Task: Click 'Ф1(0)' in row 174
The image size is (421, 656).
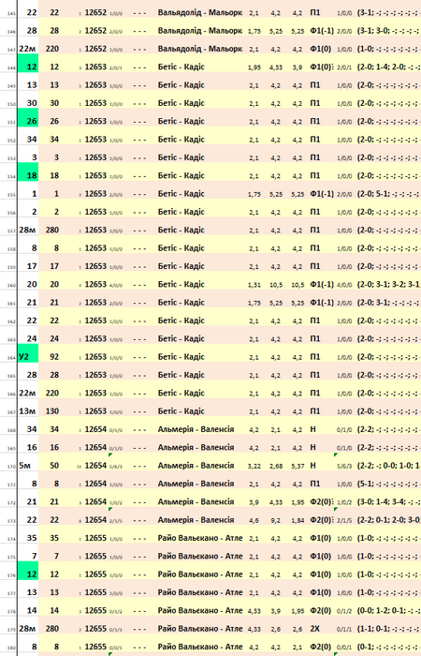Action: pyautogui.click(x=320, y=539)
